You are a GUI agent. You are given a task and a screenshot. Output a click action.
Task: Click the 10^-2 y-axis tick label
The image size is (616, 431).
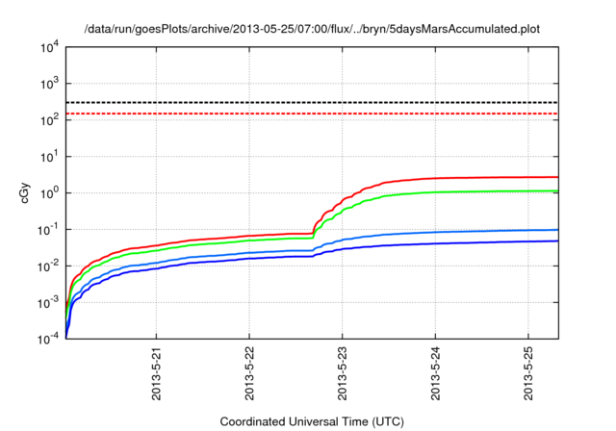pyautogui.click(x=49, y=266)
